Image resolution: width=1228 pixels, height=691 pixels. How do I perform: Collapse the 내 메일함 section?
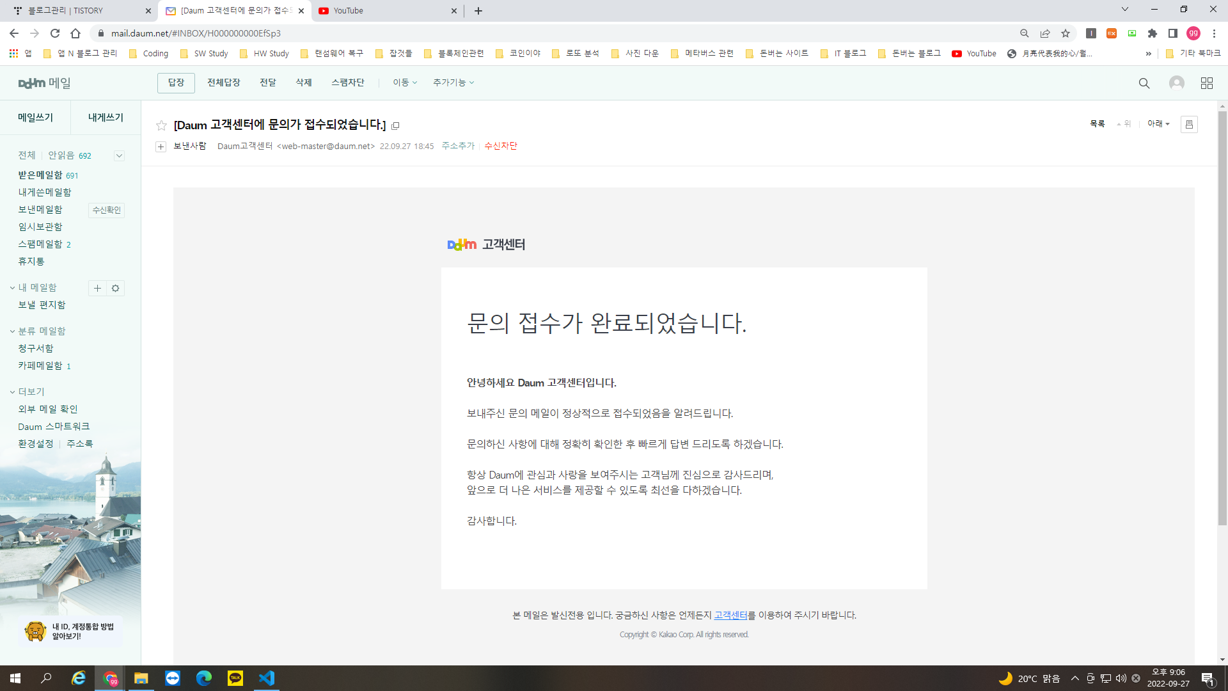pyautogui.click(x=12, y=288)
